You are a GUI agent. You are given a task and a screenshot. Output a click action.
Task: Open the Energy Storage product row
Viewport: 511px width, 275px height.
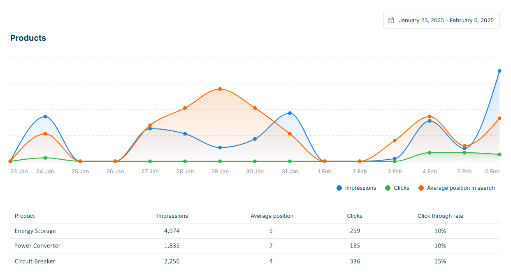pyautogui.click(x=35, y=231)
